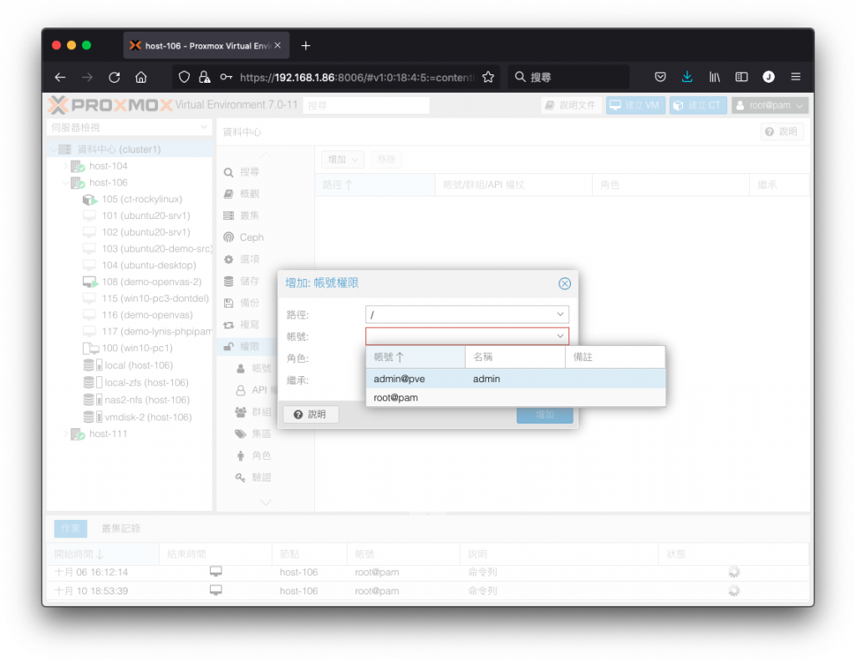This screenshot has width=856, height=662.
Task: Expand the host-111 tree node
Action: coord(65,434)
